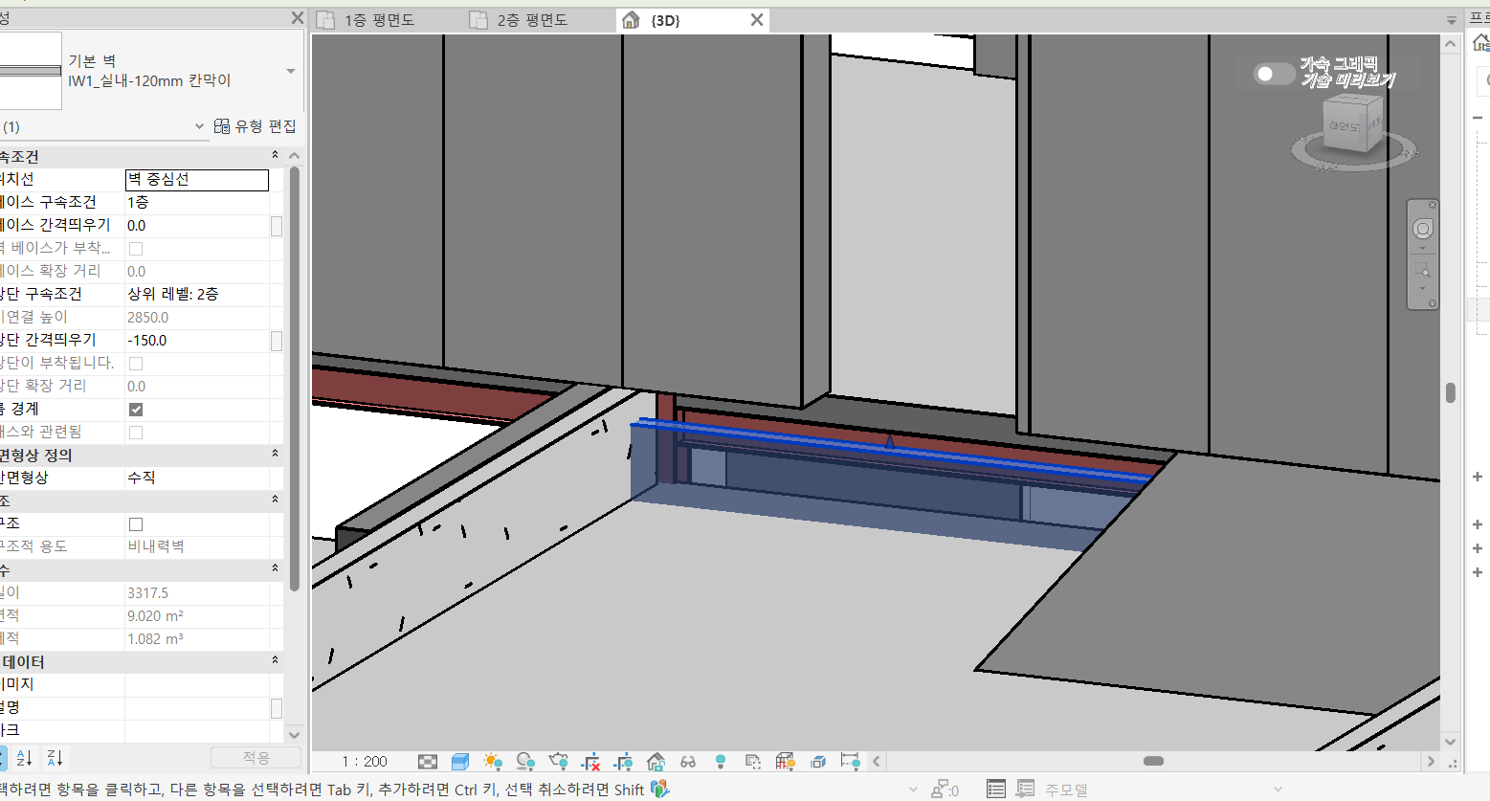Click the 3D view horizontal scrollbar thumb
This screenshot has height=801, width=1490.
coord(1153,762)
